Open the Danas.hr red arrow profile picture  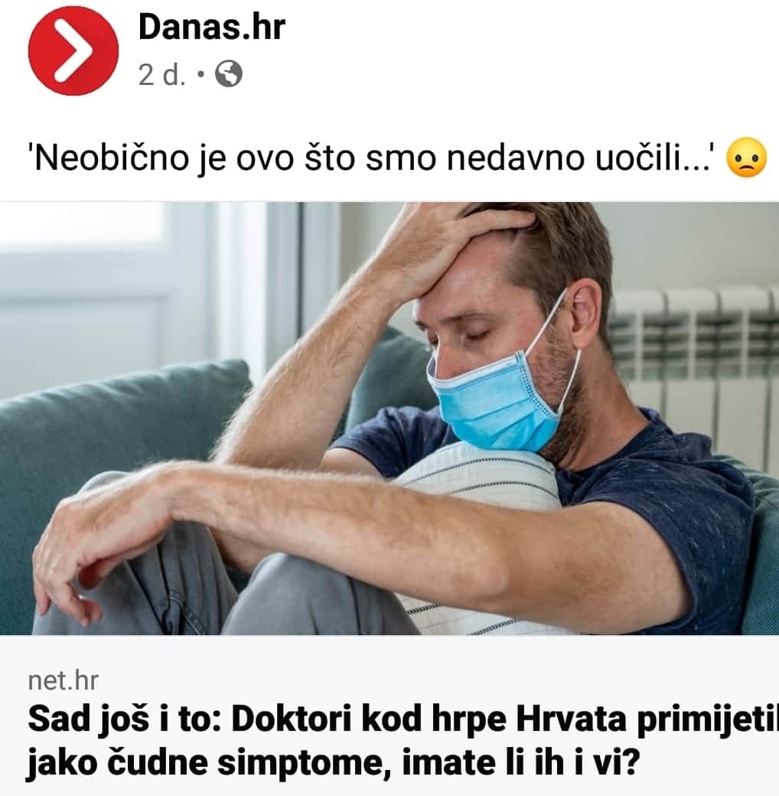pyautogui.click(x=73, y=51)
